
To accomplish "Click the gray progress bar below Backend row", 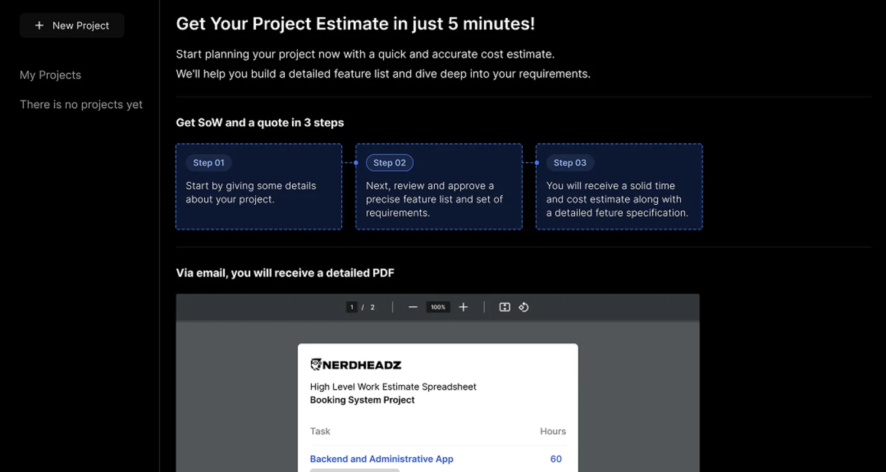I will (354, 470).
